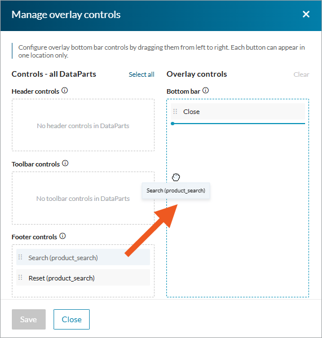322x338 pixels.
Task: Close the Manage overlay controls dialog via X
Action: [306, 15]
